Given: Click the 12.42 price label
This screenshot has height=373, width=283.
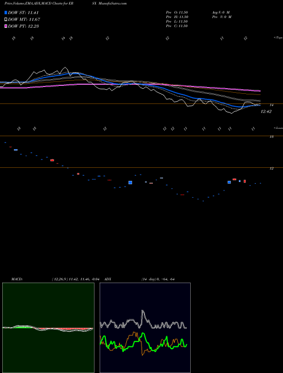Looking at the screenshot, I should [266, 111].
